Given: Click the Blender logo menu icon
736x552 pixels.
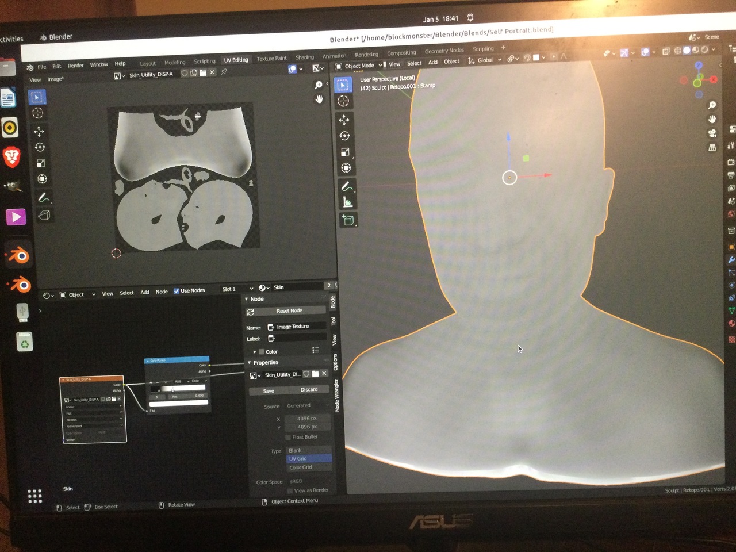Looking at the screenshot, I should pos(30,67).
